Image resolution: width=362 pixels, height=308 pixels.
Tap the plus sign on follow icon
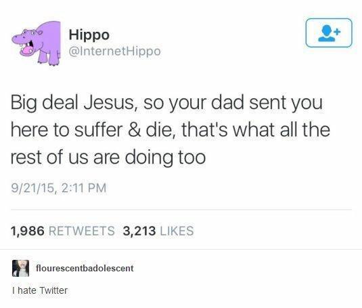tap(338, 31)
